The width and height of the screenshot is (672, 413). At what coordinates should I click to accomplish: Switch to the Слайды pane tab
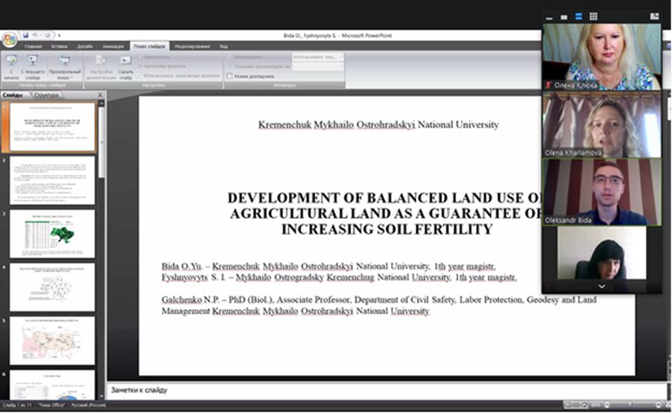13,95
